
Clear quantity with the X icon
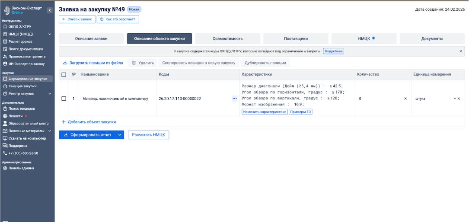point(405,99)
